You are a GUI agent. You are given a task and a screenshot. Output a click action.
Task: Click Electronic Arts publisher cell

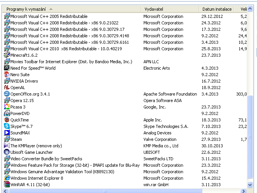157,68
